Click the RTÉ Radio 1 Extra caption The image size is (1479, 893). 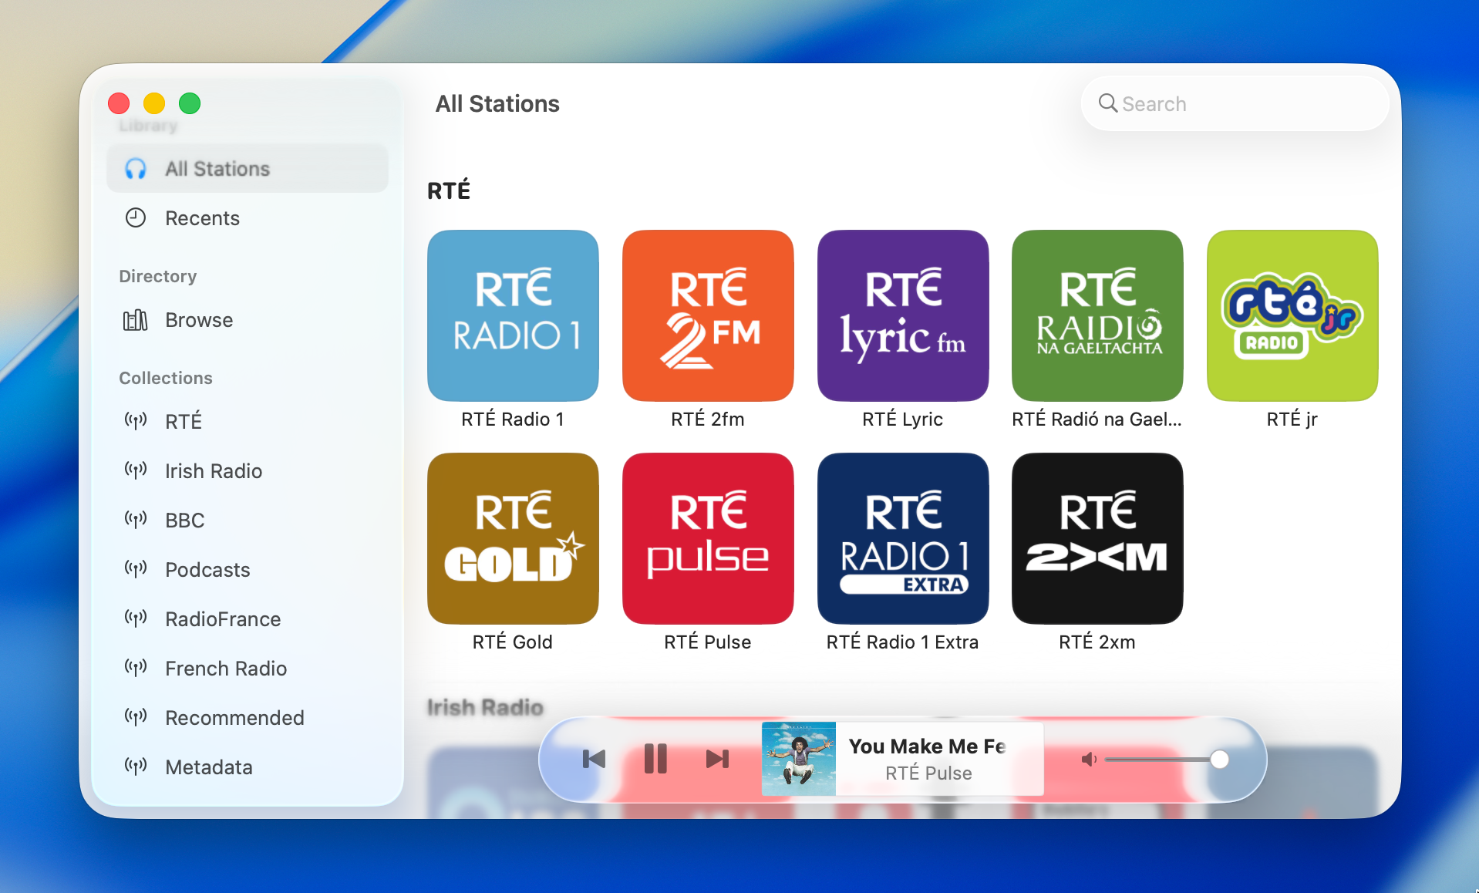tap(903, 642)
